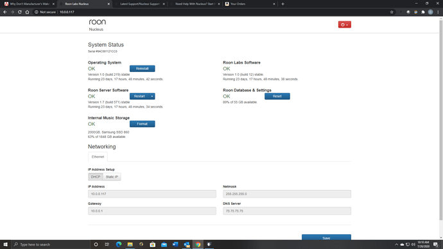This screenshot has width=443, height=249.
Task: Launch Microsoft Edge from taskbar
Action: coord(119,245)
